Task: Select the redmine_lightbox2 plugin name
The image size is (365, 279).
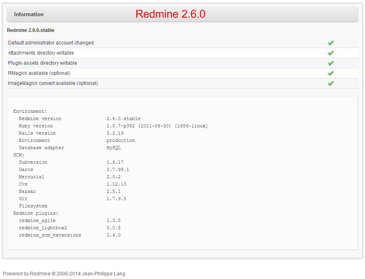Action: (43, 228)
